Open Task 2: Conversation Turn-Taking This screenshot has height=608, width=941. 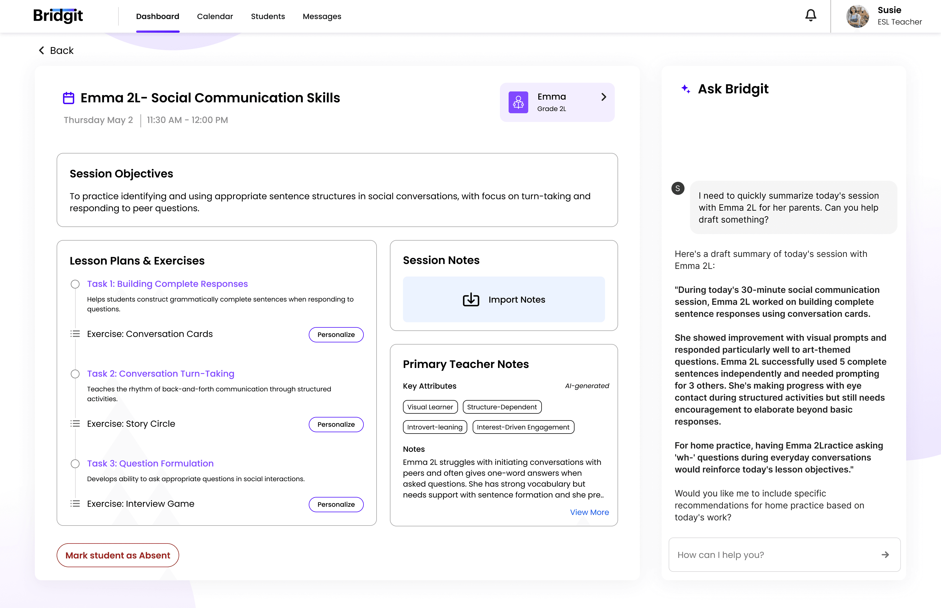(x=161, y=373)
